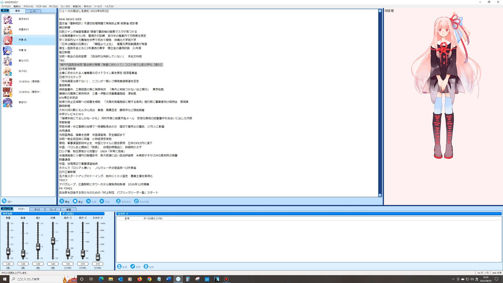Open the 単語(W) menu
This screenshot has height=283, width=503.
tap(76, 6)
